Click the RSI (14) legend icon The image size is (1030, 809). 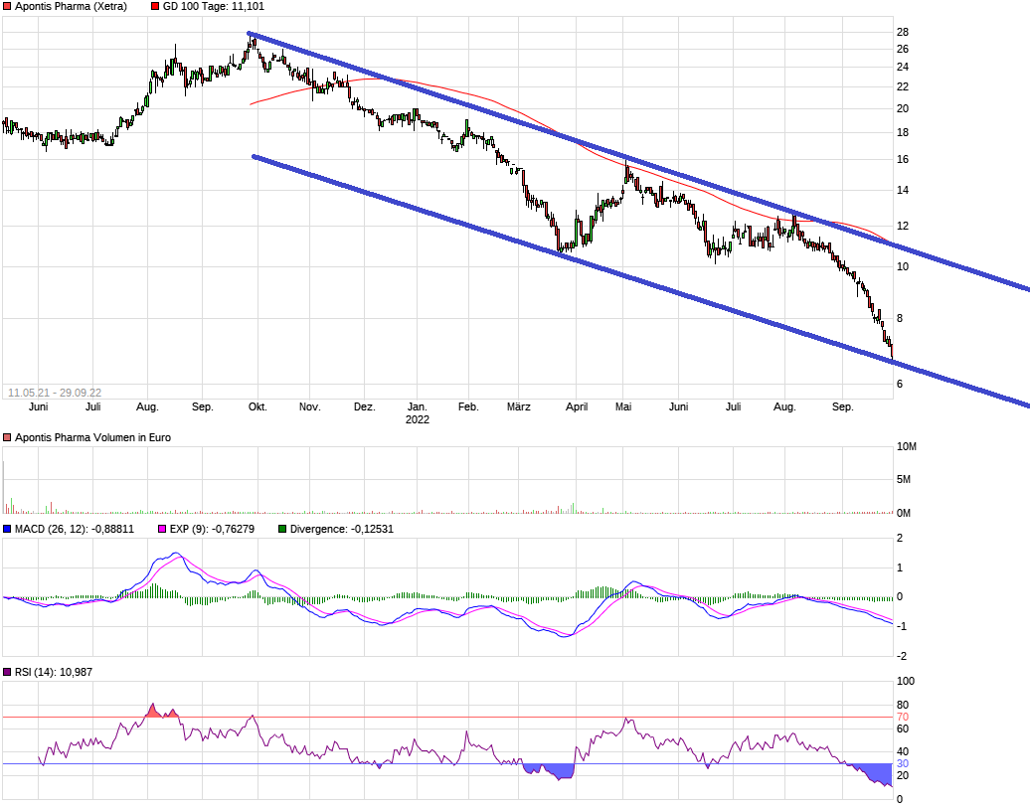pos(8,672)
